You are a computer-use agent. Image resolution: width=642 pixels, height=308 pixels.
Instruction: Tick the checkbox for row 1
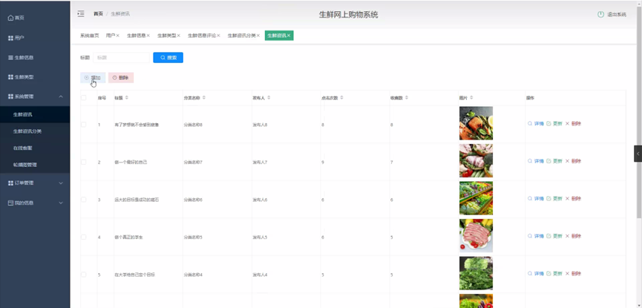(84, 124)
